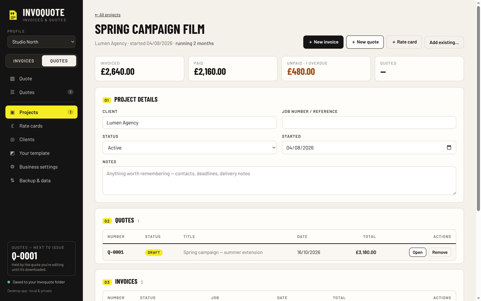The width and height of the screenshot is (481, 301).
Task: Click the Quotes next to issue panel
Action: click(41, 258)
